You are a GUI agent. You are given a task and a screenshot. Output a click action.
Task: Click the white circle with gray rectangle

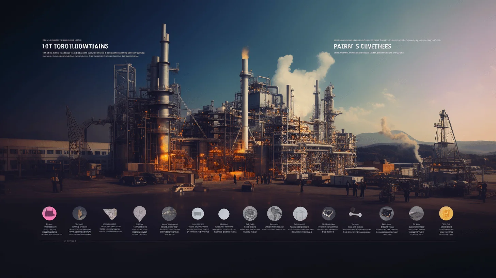point(198,214)
